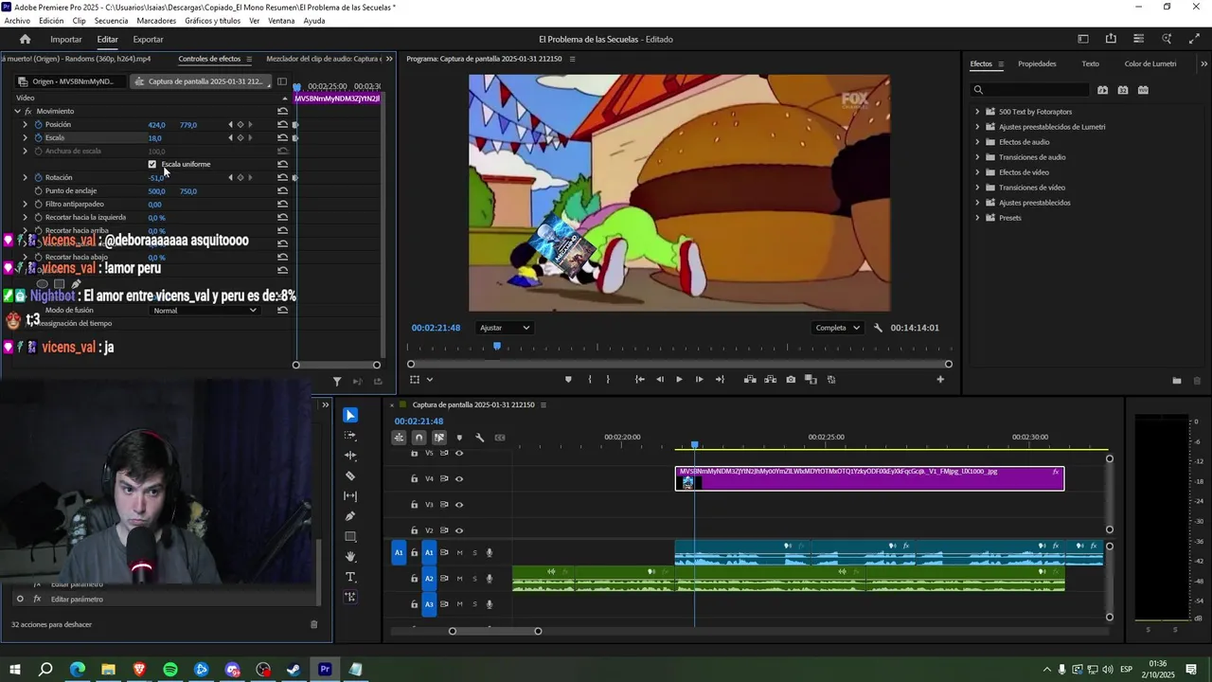Image resolution: width=1212 pixels, height=682 pixels.
Task: Click Export Frame camera icon
Action: coord(791,380)
